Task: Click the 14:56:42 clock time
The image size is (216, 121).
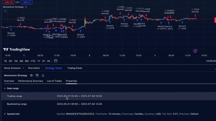Action: coord(211,61)
